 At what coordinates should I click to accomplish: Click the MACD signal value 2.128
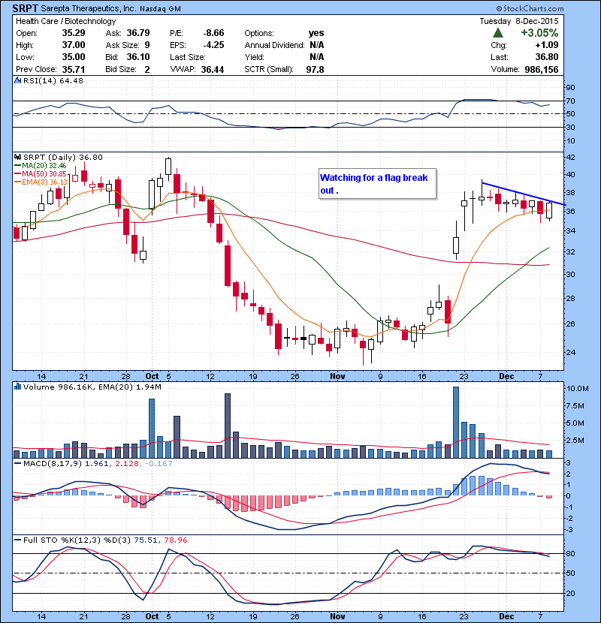click(127, 463)
